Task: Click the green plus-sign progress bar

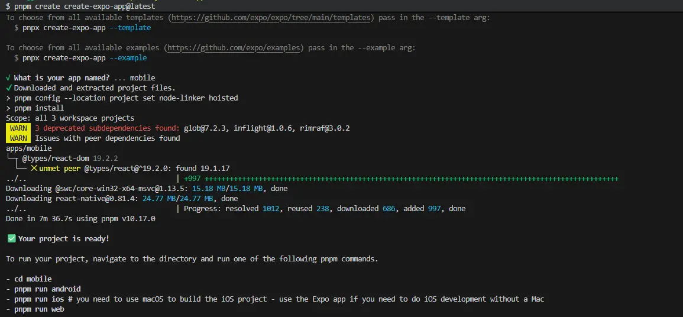Action: pyautogui.click(x=411, y=179)
